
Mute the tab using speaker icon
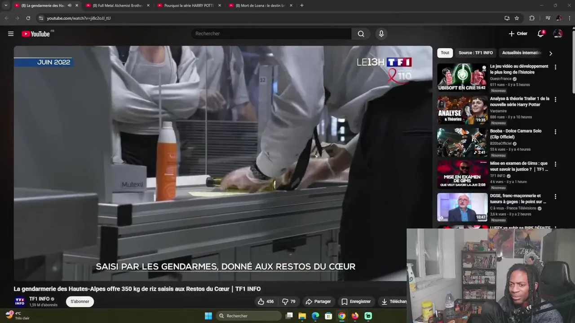[69, 5]
